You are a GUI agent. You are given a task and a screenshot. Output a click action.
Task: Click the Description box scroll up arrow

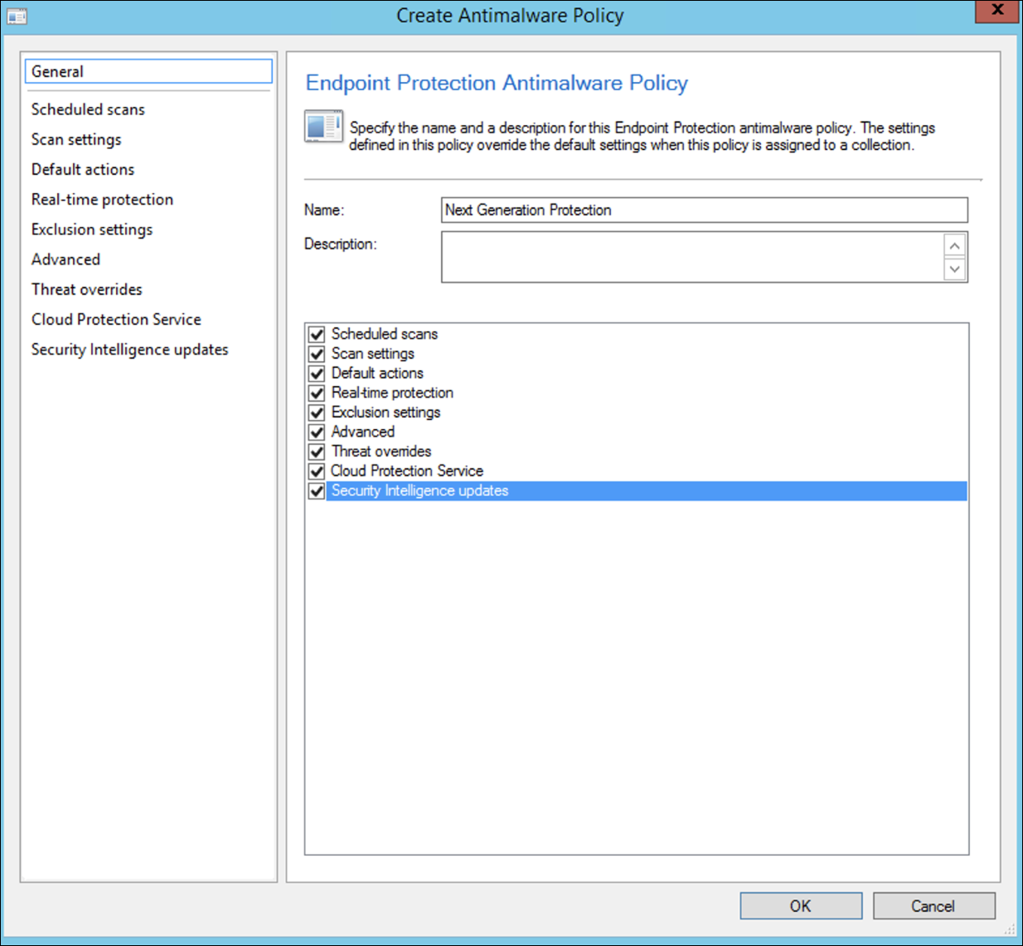pos(955,246)
